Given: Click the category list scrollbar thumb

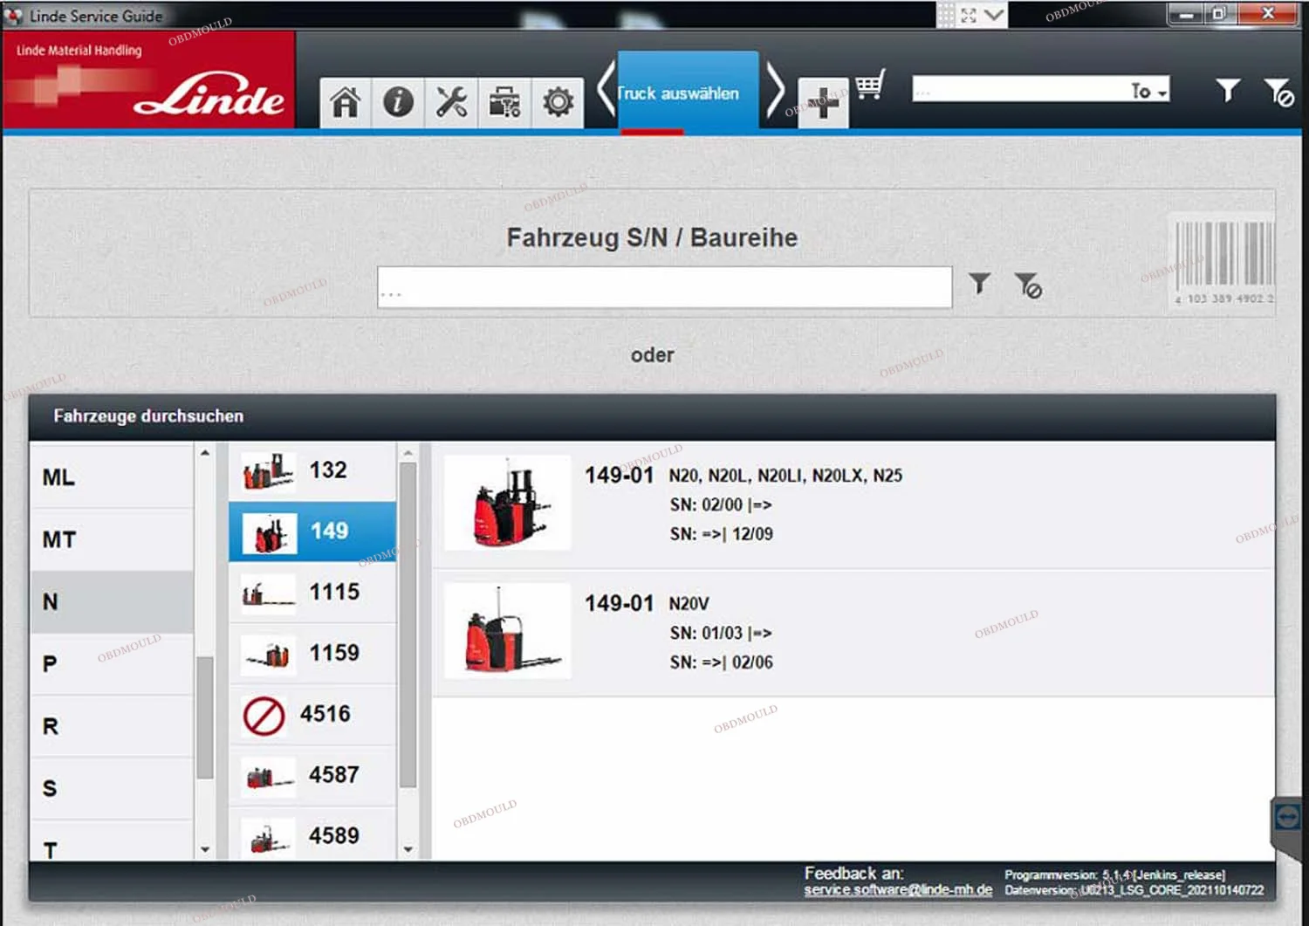Looking at the screenshot, I should [205, 717].
